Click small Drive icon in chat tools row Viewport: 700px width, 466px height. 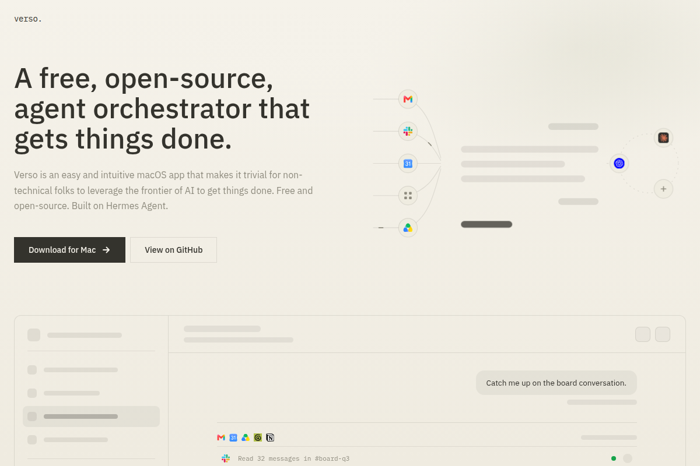(x=246, y=437)
